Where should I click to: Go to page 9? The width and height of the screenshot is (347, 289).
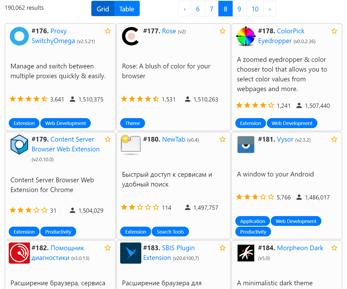[239, 9]
